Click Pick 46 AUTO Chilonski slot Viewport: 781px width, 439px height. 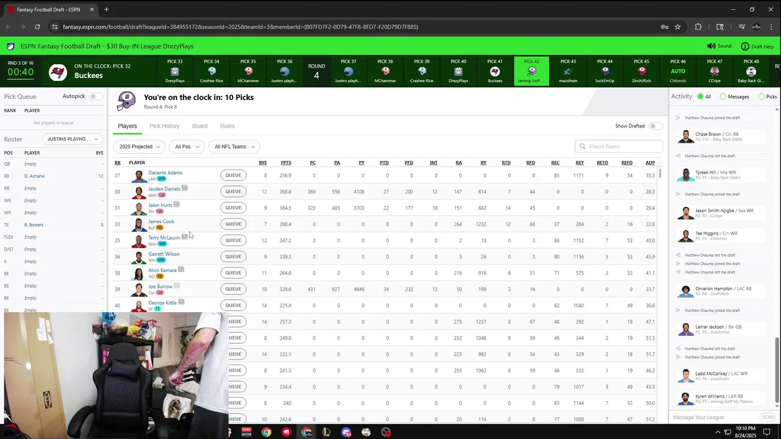(678, 71)
